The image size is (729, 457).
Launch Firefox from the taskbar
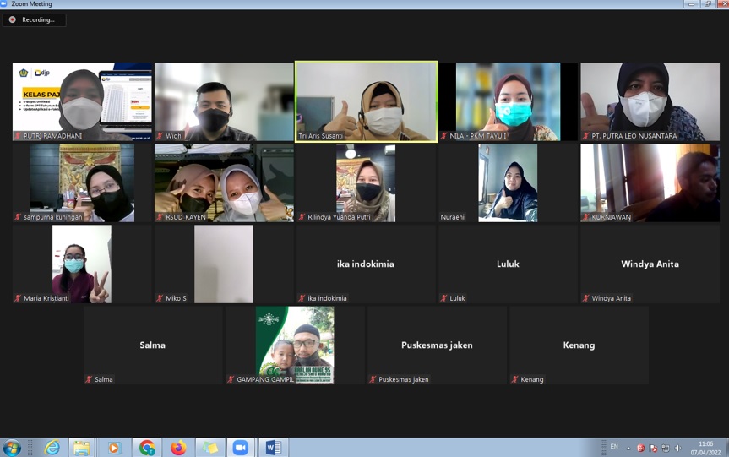pyautogui.click(x=178, y=448)
